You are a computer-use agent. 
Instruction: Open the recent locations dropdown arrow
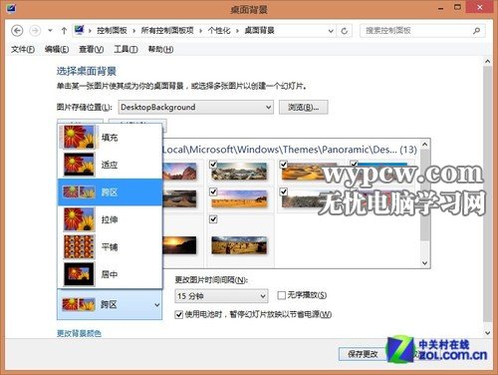click(x=50, y=31)
